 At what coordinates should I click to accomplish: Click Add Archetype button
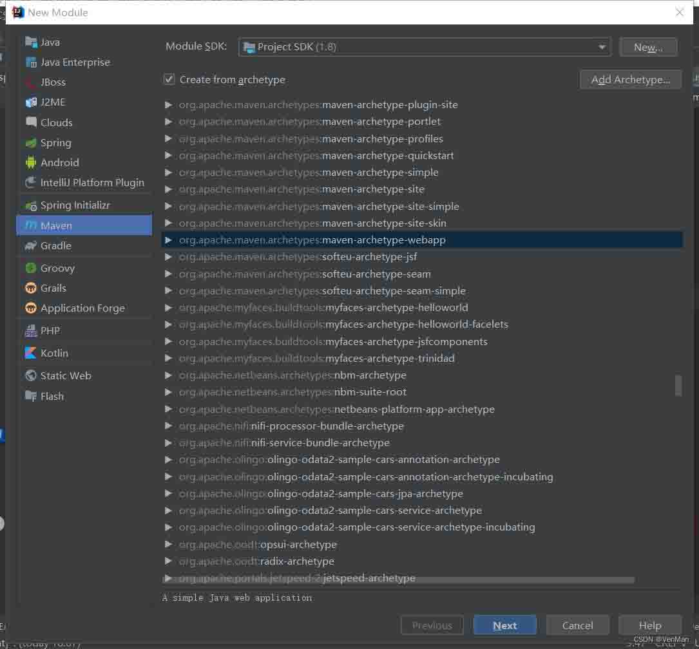click(x=630, y=79)
